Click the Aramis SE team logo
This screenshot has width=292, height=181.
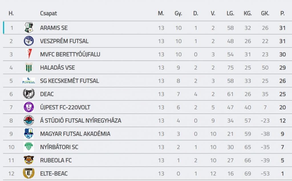click(29, 28)
